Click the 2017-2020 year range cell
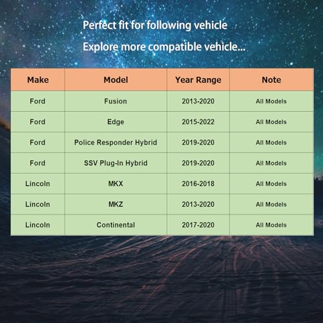Viewport: 323px width, 323px height. pos(198,225)
